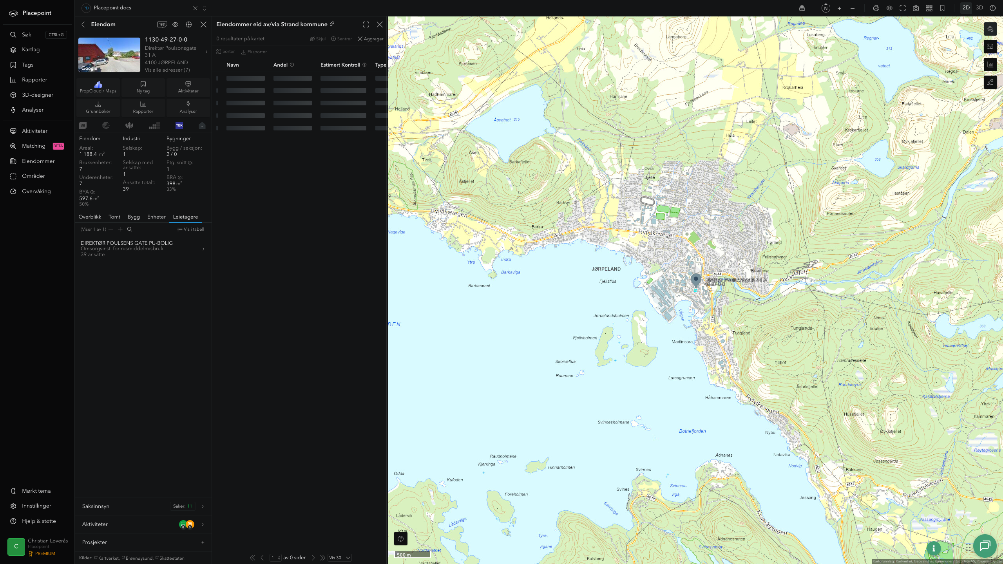Click Vis i tabell button
The height and width of the screenshot is (564, 1003).
[191, 230]
